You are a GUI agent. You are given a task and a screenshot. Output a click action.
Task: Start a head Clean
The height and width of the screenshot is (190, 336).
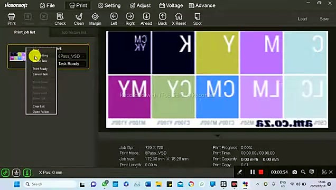pos(79,19)
